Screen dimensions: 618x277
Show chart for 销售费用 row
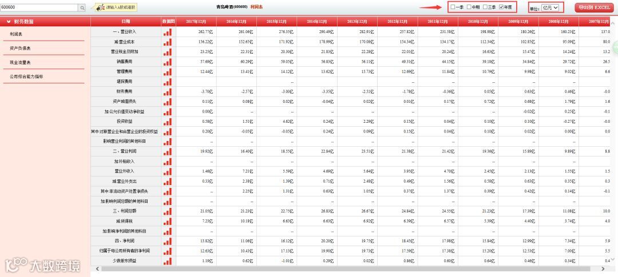tap(168, 61)
